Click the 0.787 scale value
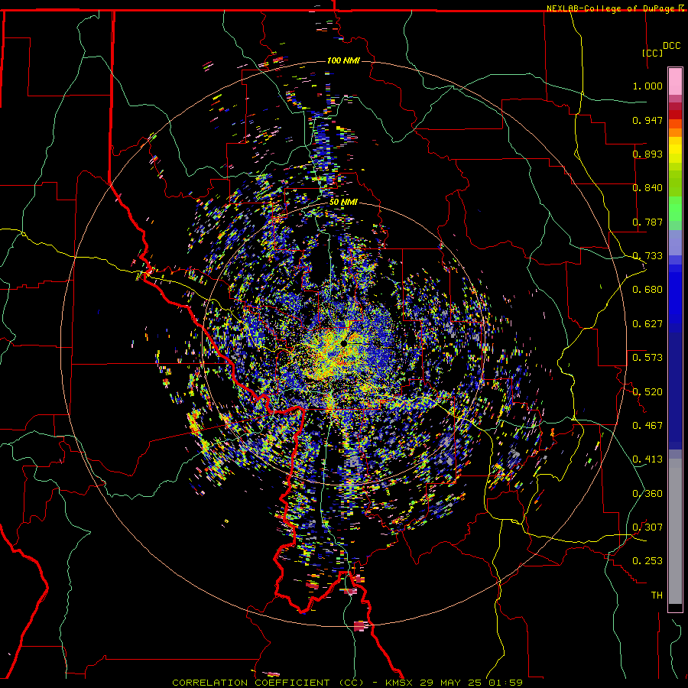Viewport: 688px width, 688px height. click(647, 222)
